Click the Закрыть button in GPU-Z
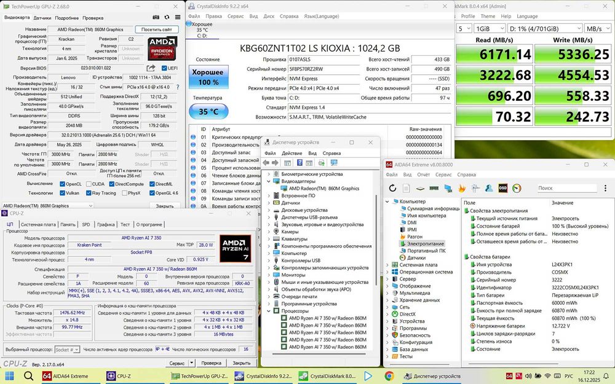This screenshot has height=384, width=615. pos(165,206)
